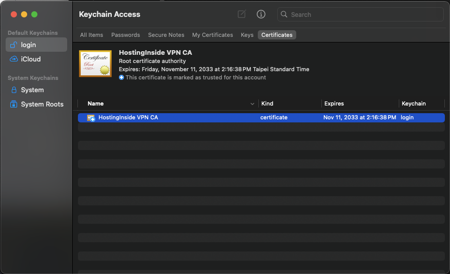Sort by the Expires column header

(334, 103)
